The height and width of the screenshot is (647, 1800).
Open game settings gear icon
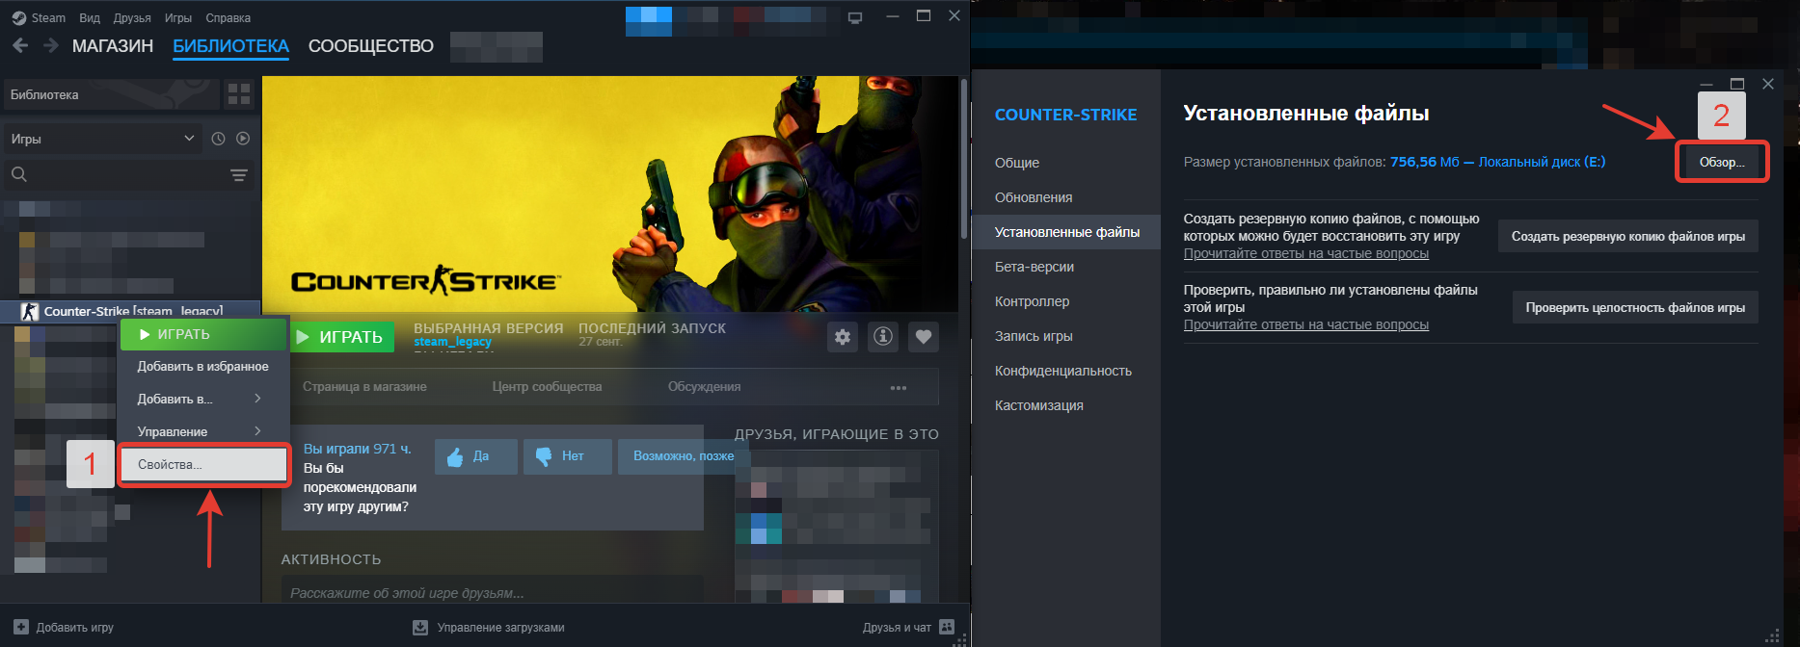[843, 337]
